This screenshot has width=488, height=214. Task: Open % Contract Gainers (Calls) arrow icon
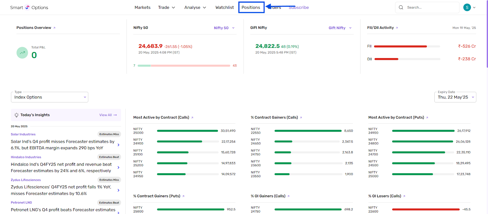(x=301, y=118)
